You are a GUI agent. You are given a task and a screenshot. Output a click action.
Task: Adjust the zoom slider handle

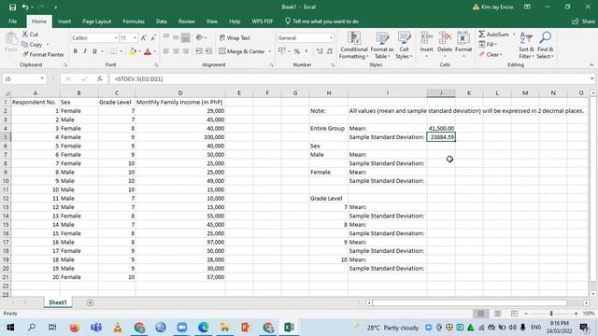[x=551, y=314]
